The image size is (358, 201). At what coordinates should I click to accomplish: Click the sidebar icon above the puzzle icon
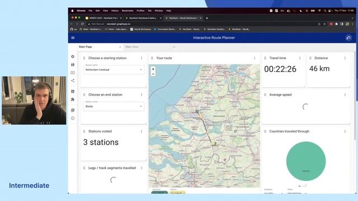(x=73, y=92)
